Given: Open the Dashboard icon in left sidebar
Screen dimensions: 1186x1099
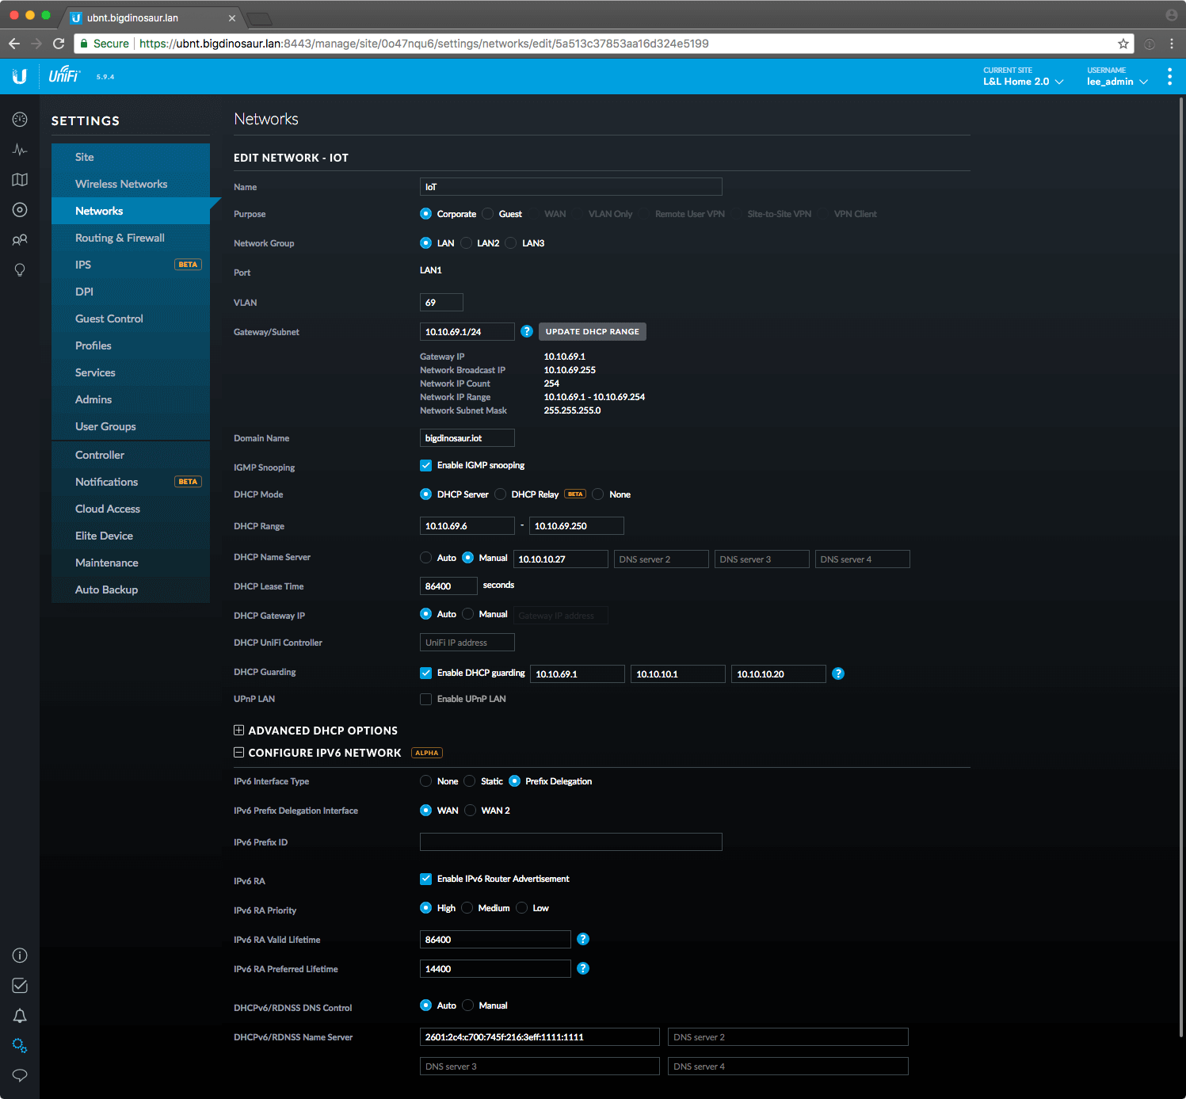Looking at the screenshot, I should point(20,120).
